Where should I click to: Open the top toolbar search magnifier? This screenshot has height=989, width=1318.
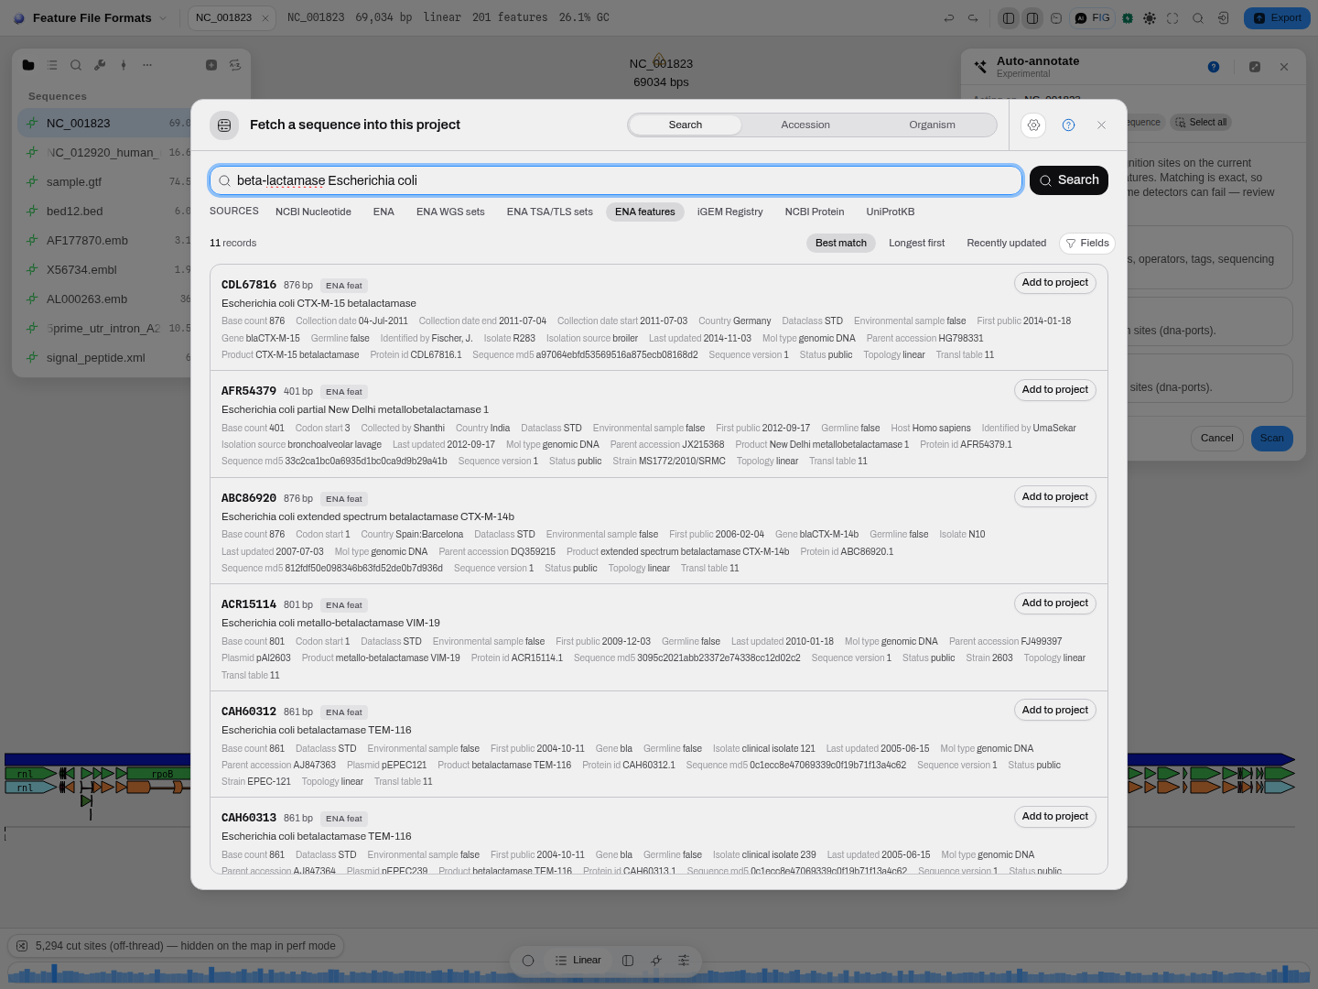click(1197, 17)
